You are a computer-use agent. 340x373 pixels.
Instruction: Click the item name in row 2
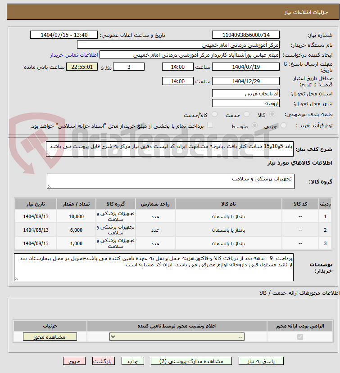click(x=229, y=230)
